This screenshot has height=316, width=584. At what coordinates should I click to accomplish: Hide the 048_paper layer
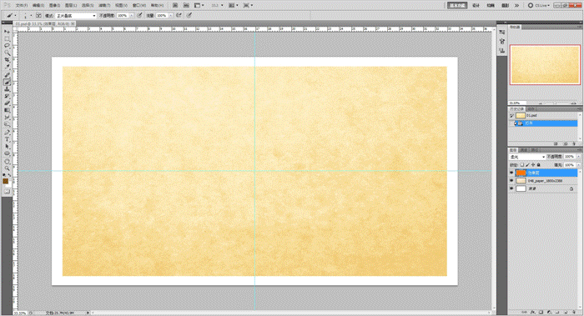pos(511,181)
